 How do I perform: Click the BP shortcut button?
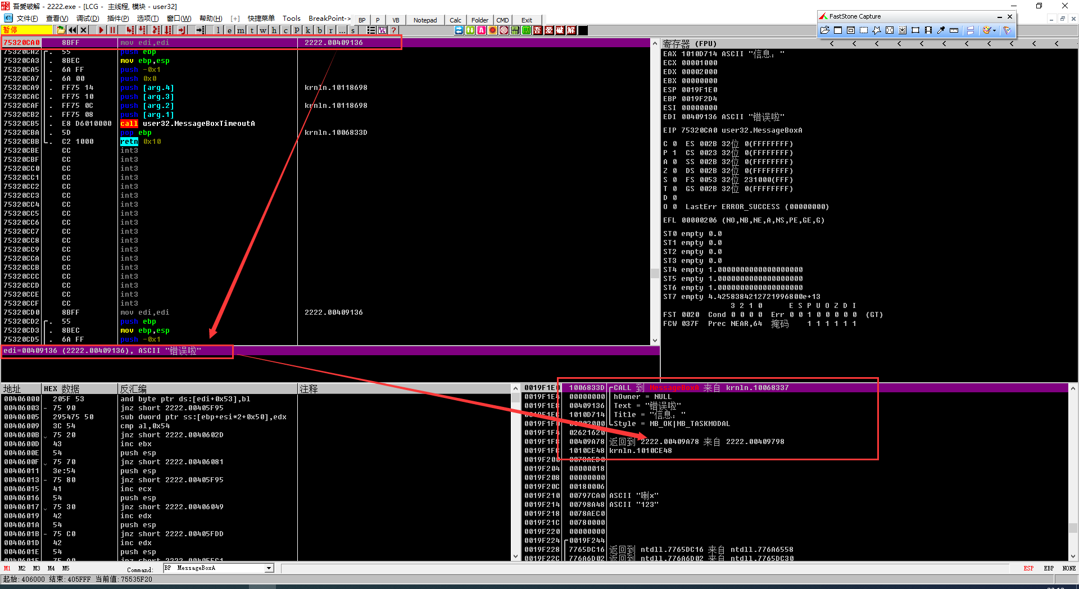coord(362,20)
